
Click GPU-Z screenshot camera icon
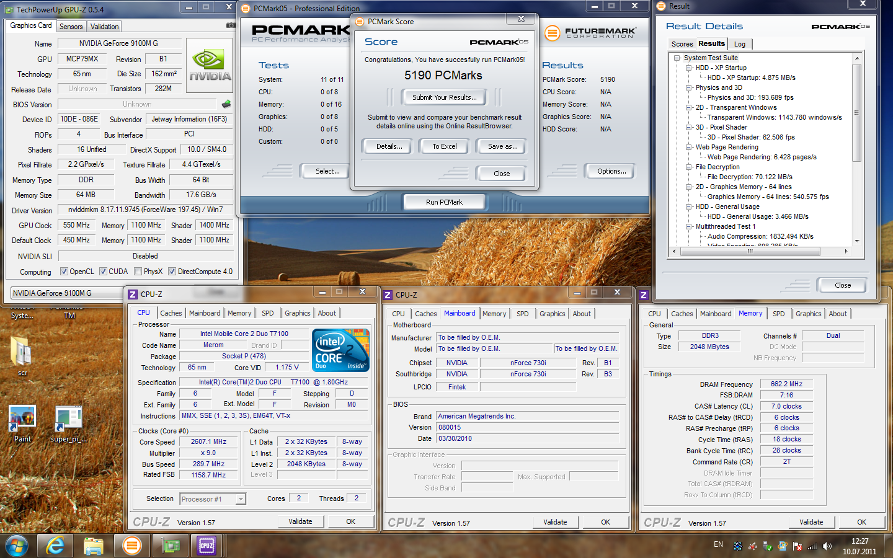230,25
